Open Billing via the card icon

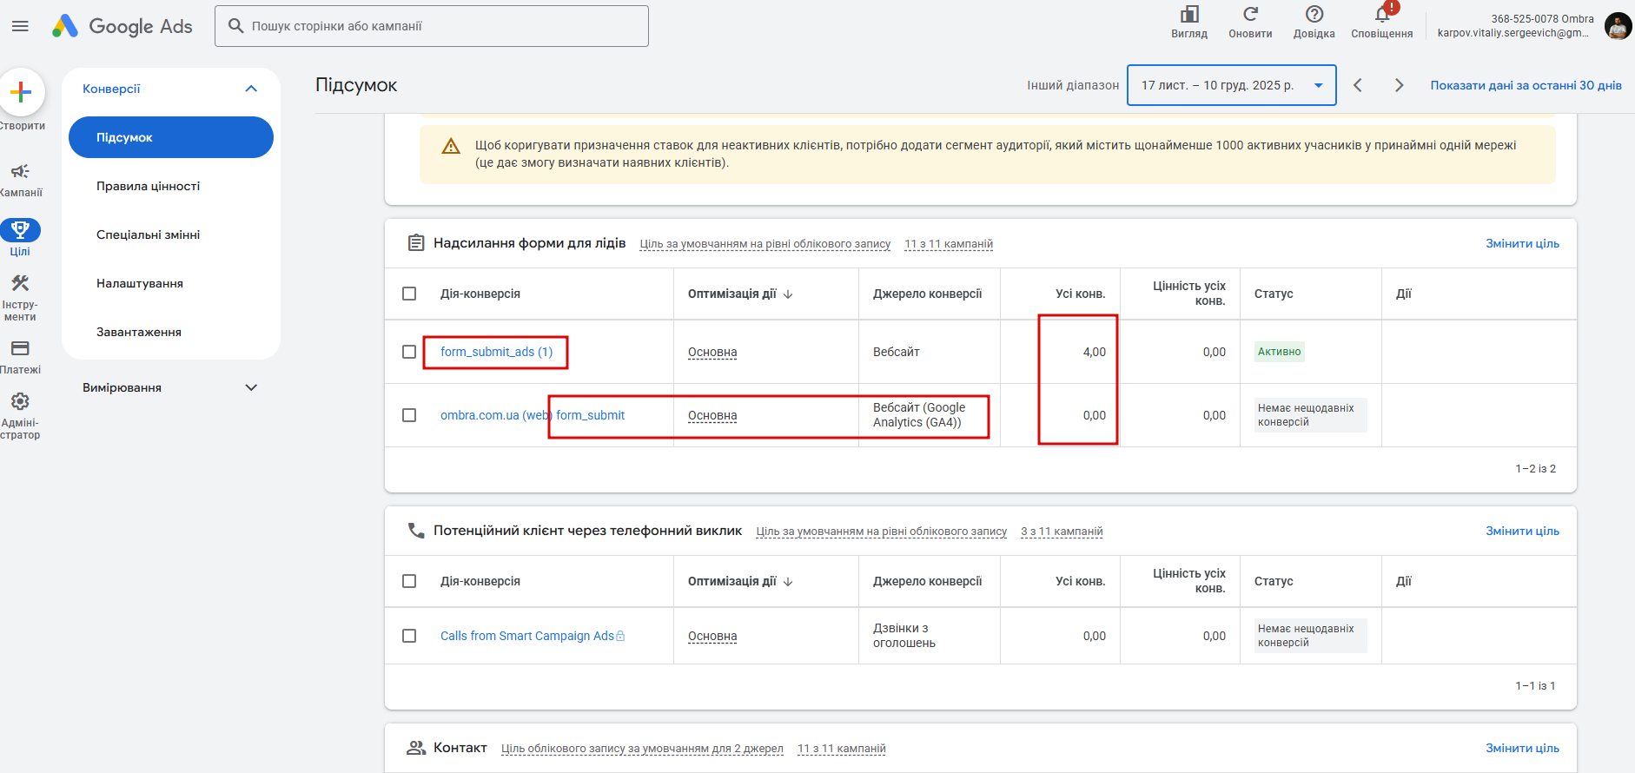(x=20, y=348)
